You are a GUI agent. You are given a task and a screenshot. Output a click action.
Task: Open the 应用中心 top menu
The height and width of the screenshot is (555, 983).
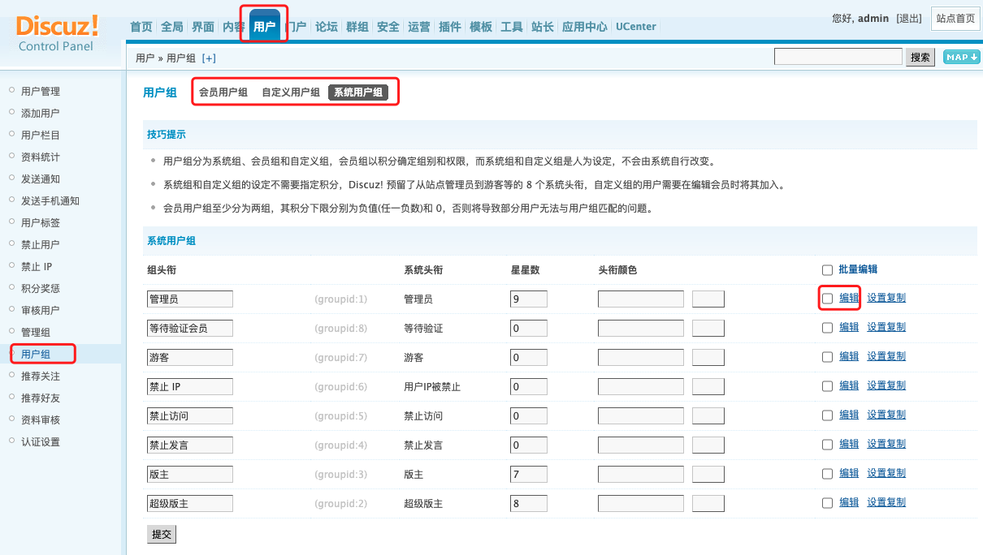(x=584, y=27)
